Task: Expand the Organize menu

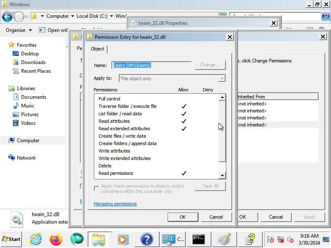Action: [x=19, y=30]
